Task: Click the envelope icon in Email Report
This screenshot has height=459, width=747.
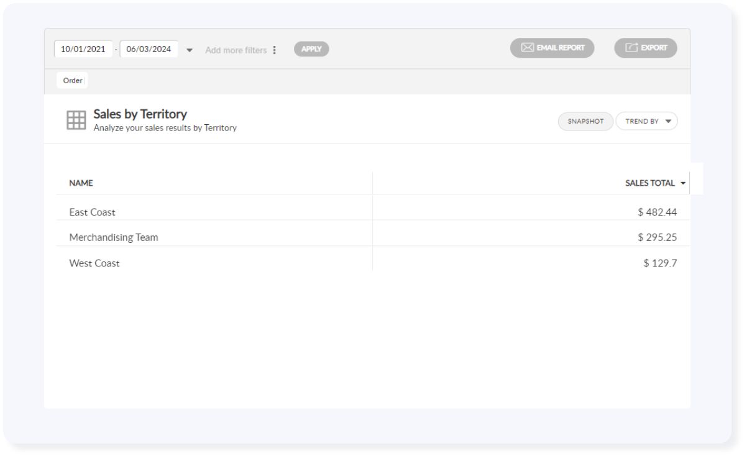Action: point(527,48)
